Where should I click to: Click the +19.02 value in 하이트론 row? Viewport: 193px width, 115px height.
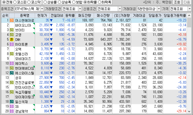click(181, 44)
